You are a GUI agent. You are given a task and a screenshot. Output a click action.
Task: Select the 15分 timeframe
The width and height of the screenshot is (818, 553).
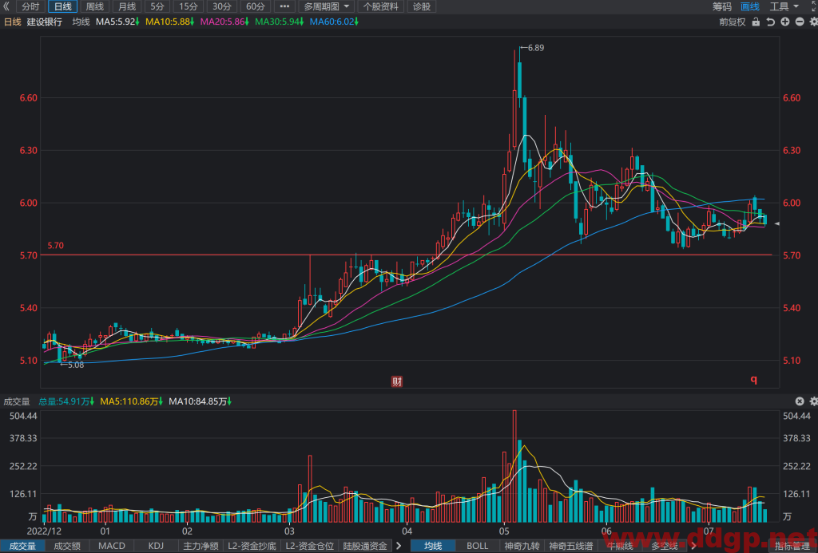tap(189, 6)
